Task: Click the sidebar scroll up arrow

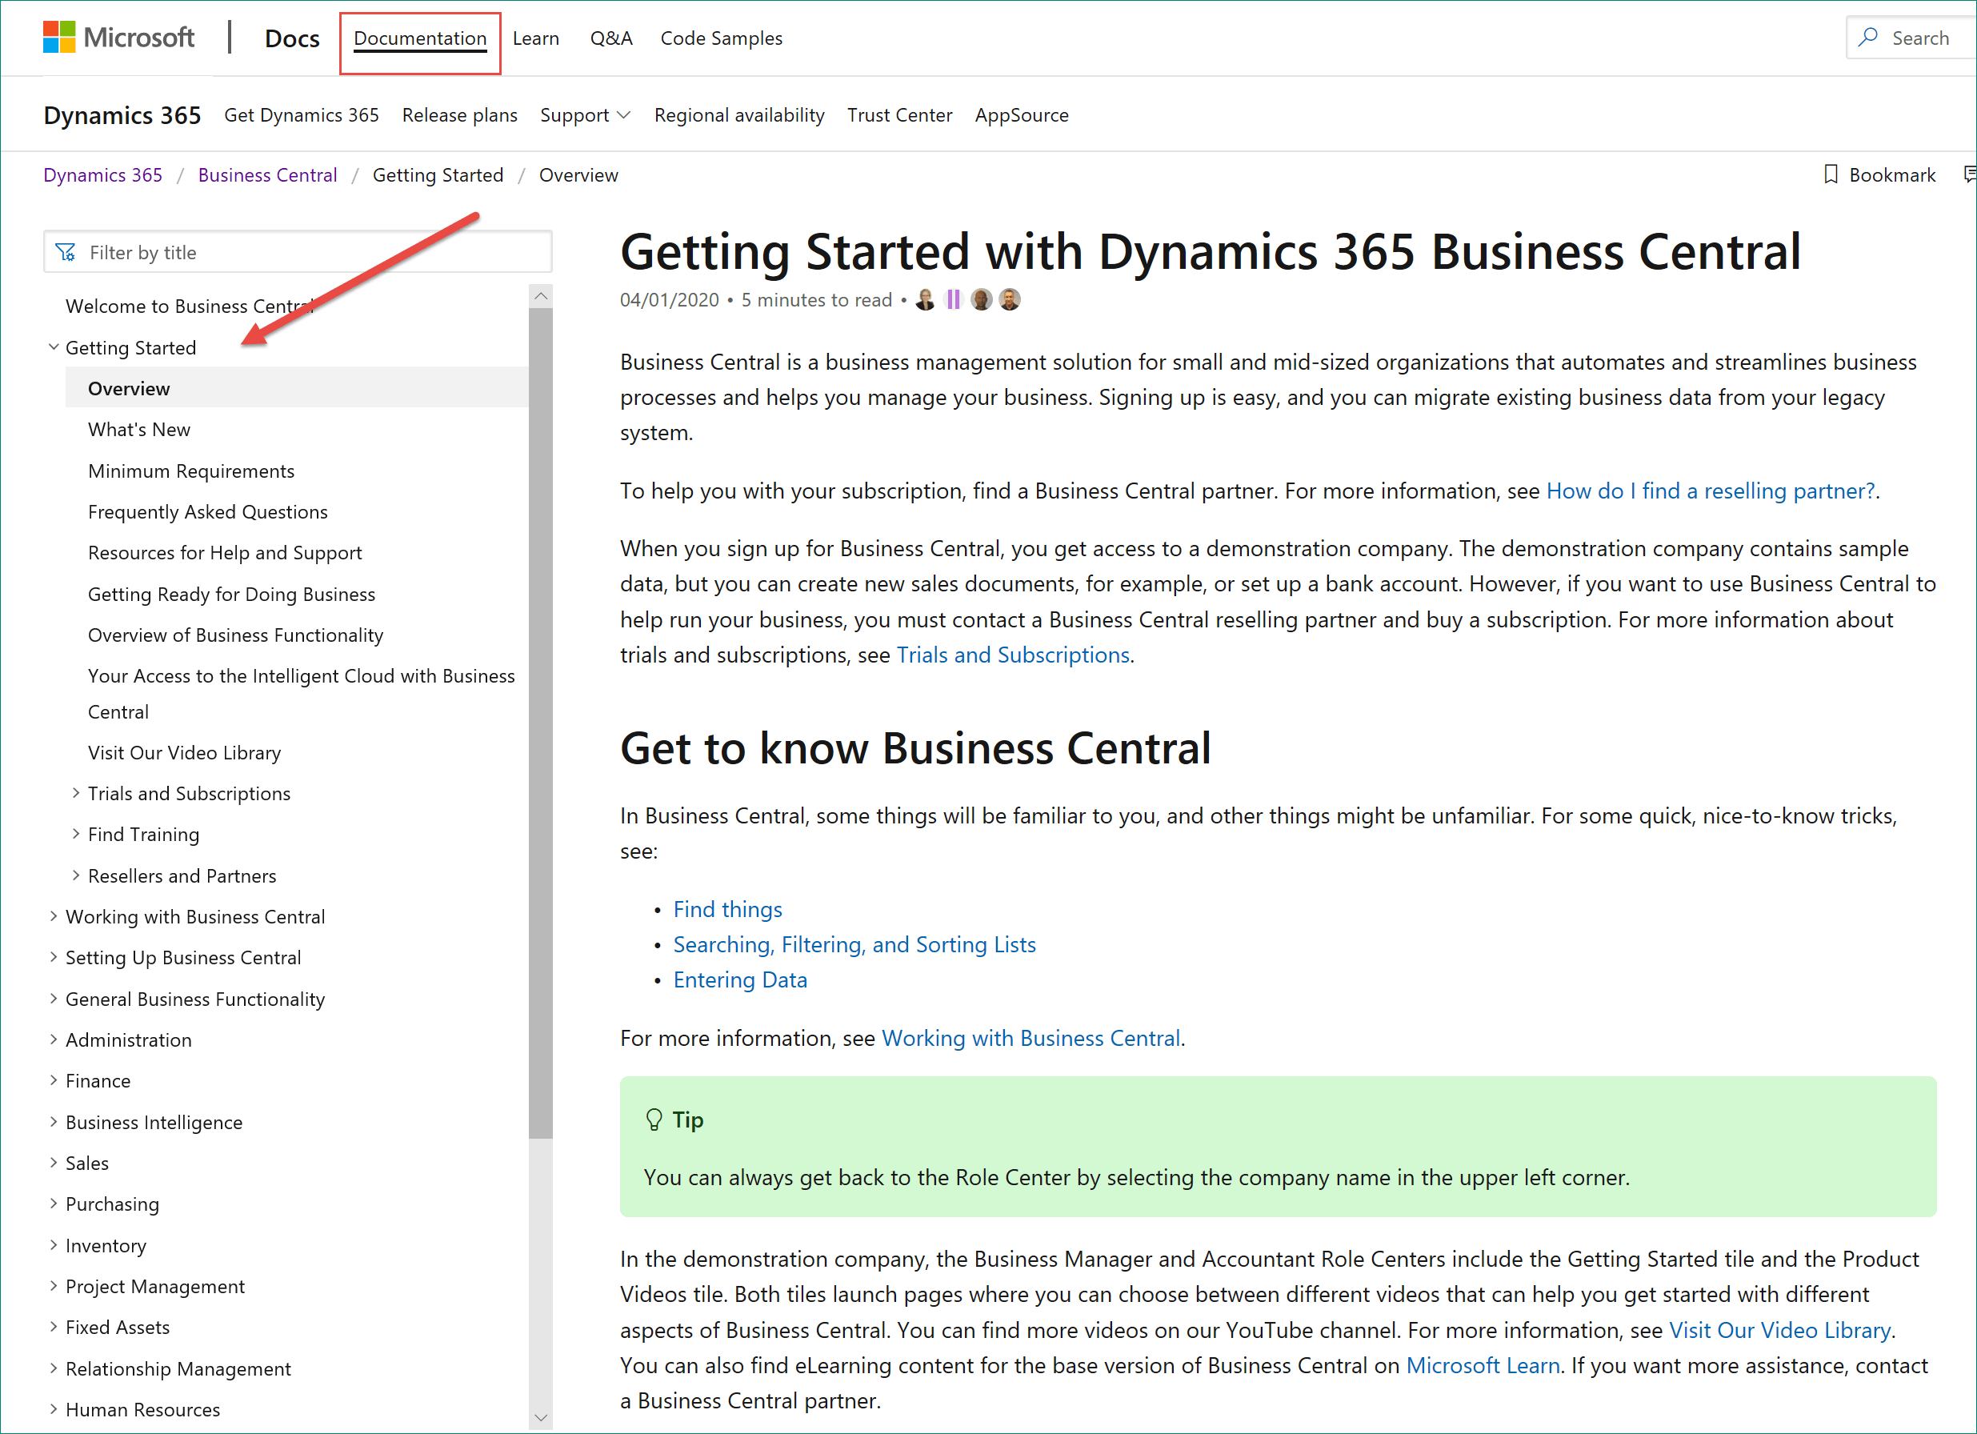Action: coord(540,296)
